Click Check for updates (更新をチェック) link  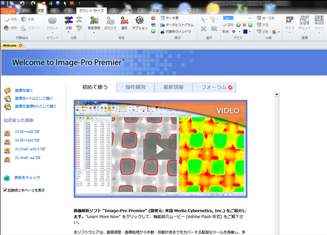pos(27,177)
